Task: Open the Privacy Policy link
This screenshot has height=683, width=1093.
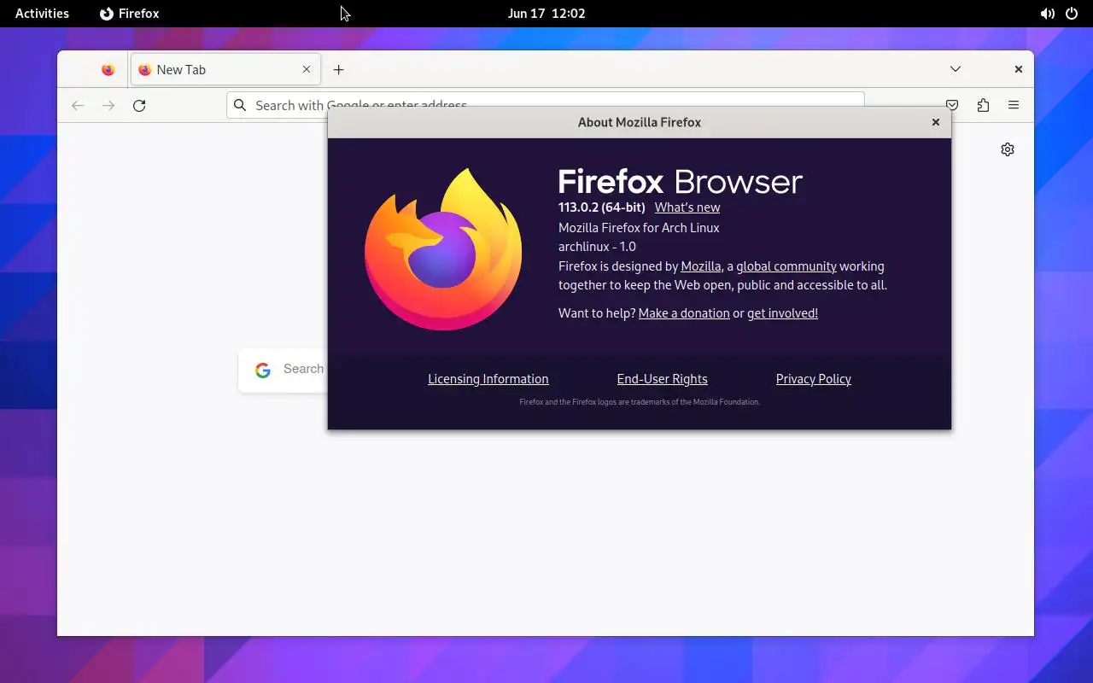Action: [814, 379]
